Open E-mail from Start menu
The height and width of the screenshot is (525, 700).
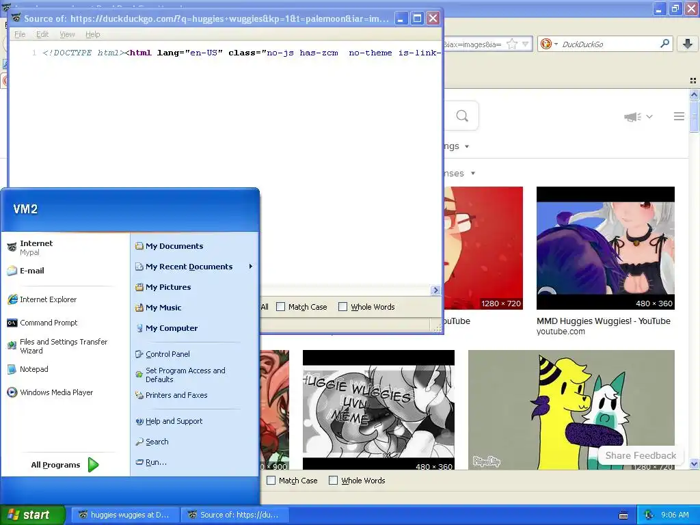pos(26,271)
